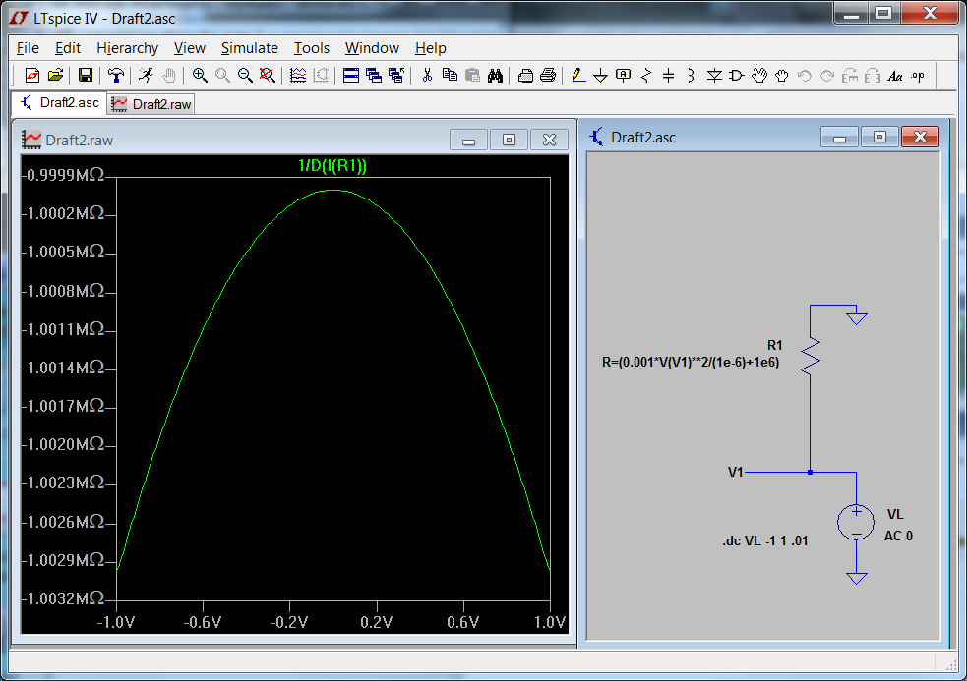Click the AC 0 source value text

point(898,537)
